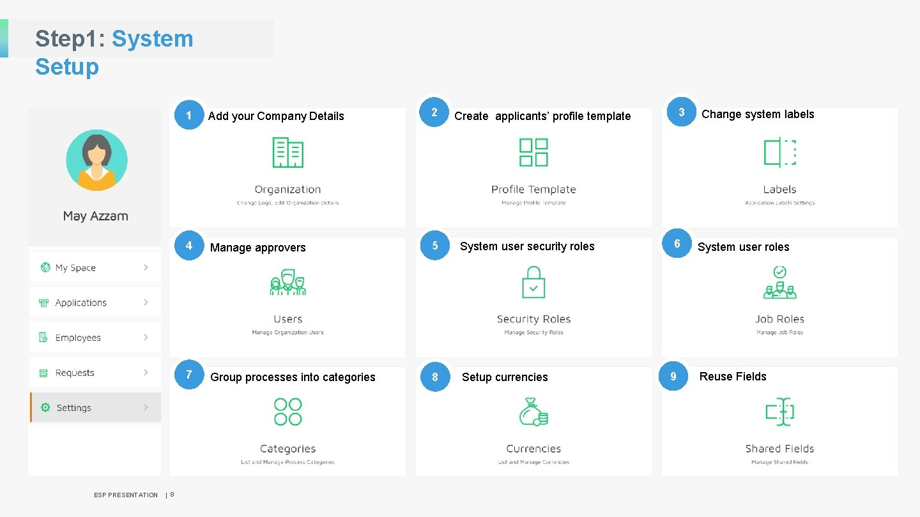Open the Labels settings icon
Viewport: 920px width, 517px height.
tap(779, 152)
